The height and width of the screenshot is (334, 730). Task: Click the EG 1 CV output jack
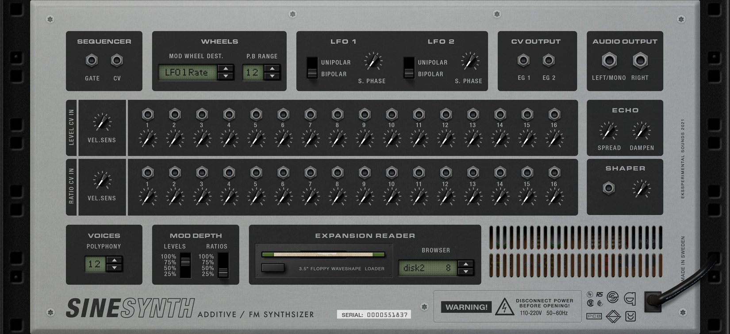523,61
